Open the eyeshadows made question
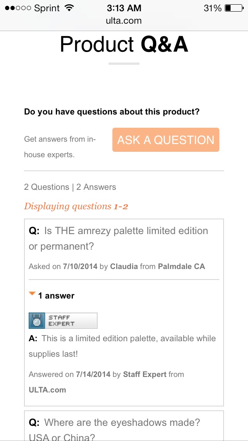The image size is (248, 441). [x=114, y=429]
